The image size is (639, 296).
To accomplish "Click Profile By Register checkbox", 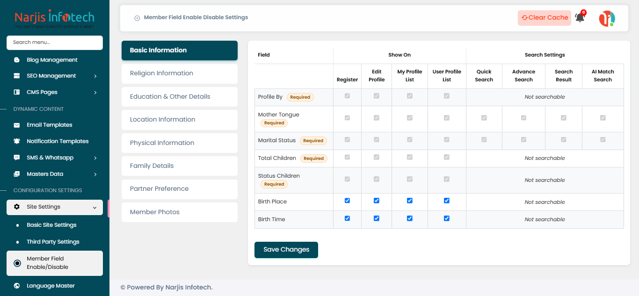I will (x=347, y=96).
